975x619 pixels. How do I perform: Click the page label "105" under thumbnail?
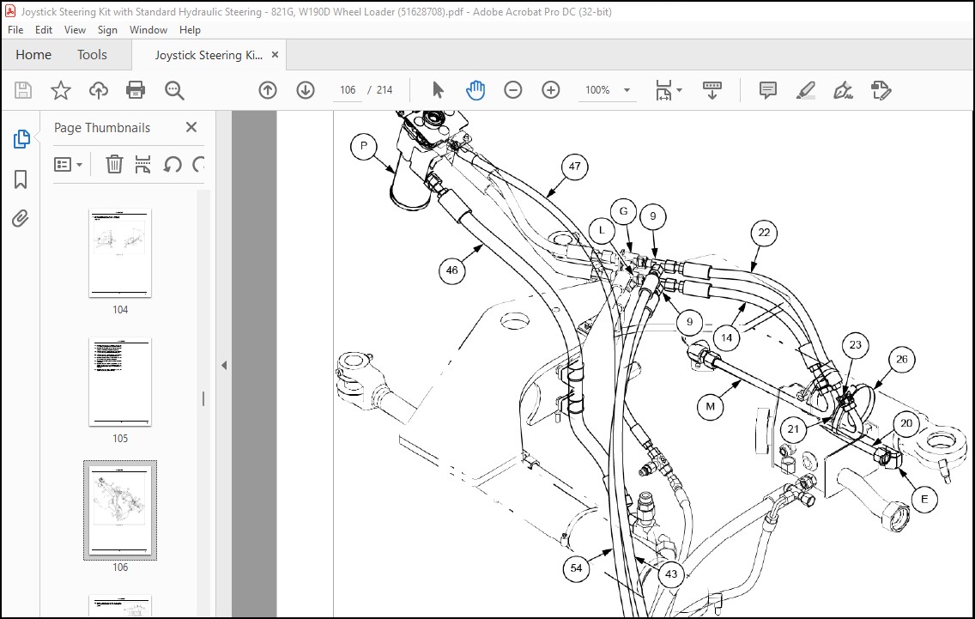coord(120,439)
